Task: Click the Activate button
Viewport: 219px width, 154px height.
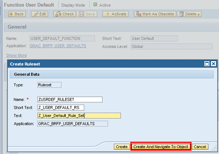Action: [115, 14]
